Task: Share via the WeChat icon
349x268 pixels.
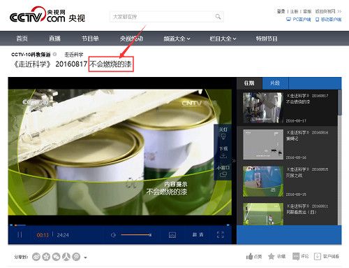Action: tap(56, 257)
